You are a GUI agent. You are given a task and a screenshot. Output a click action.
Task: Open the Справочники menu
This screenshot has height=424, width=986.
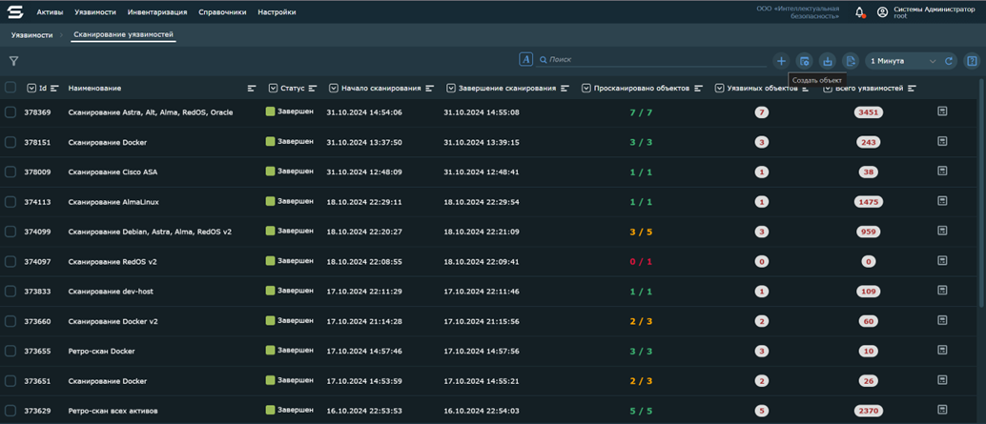pyautogui.click(x=222, y=12)
